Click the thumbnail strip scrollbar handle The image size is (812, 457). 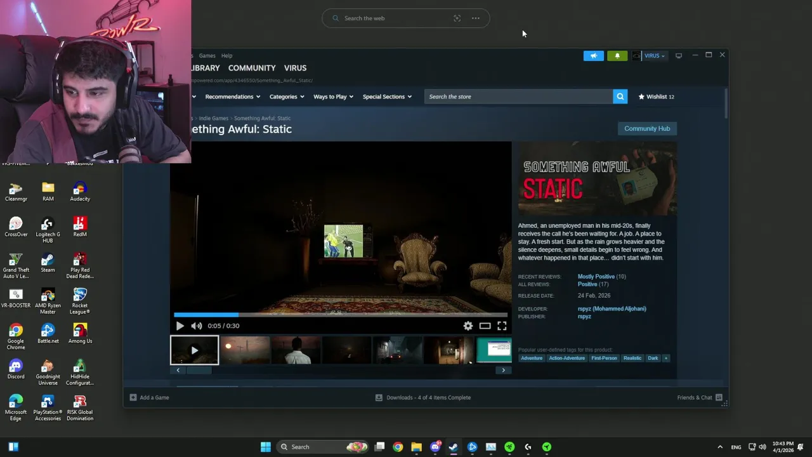point(199,370)
